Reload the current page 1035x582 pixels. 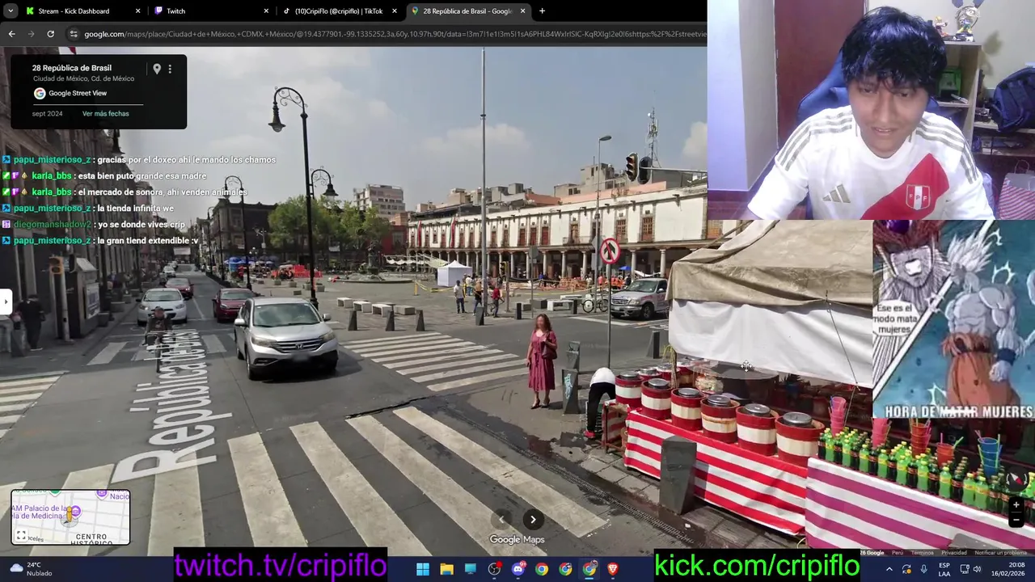50,34
